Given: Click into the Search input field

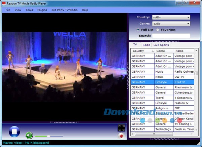Looking at the screenshot, I should (171, 36).
